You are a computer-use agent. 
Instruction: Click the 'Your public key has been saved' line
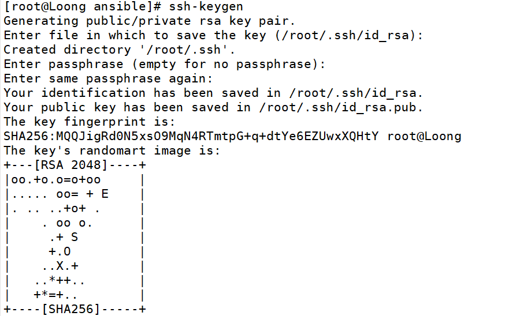(214, 107)
